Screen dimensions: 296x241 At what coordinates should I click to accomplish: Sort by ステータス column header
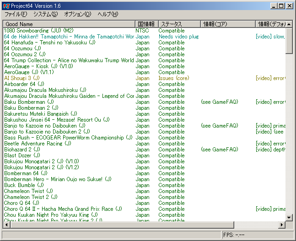tap(178, 24)
